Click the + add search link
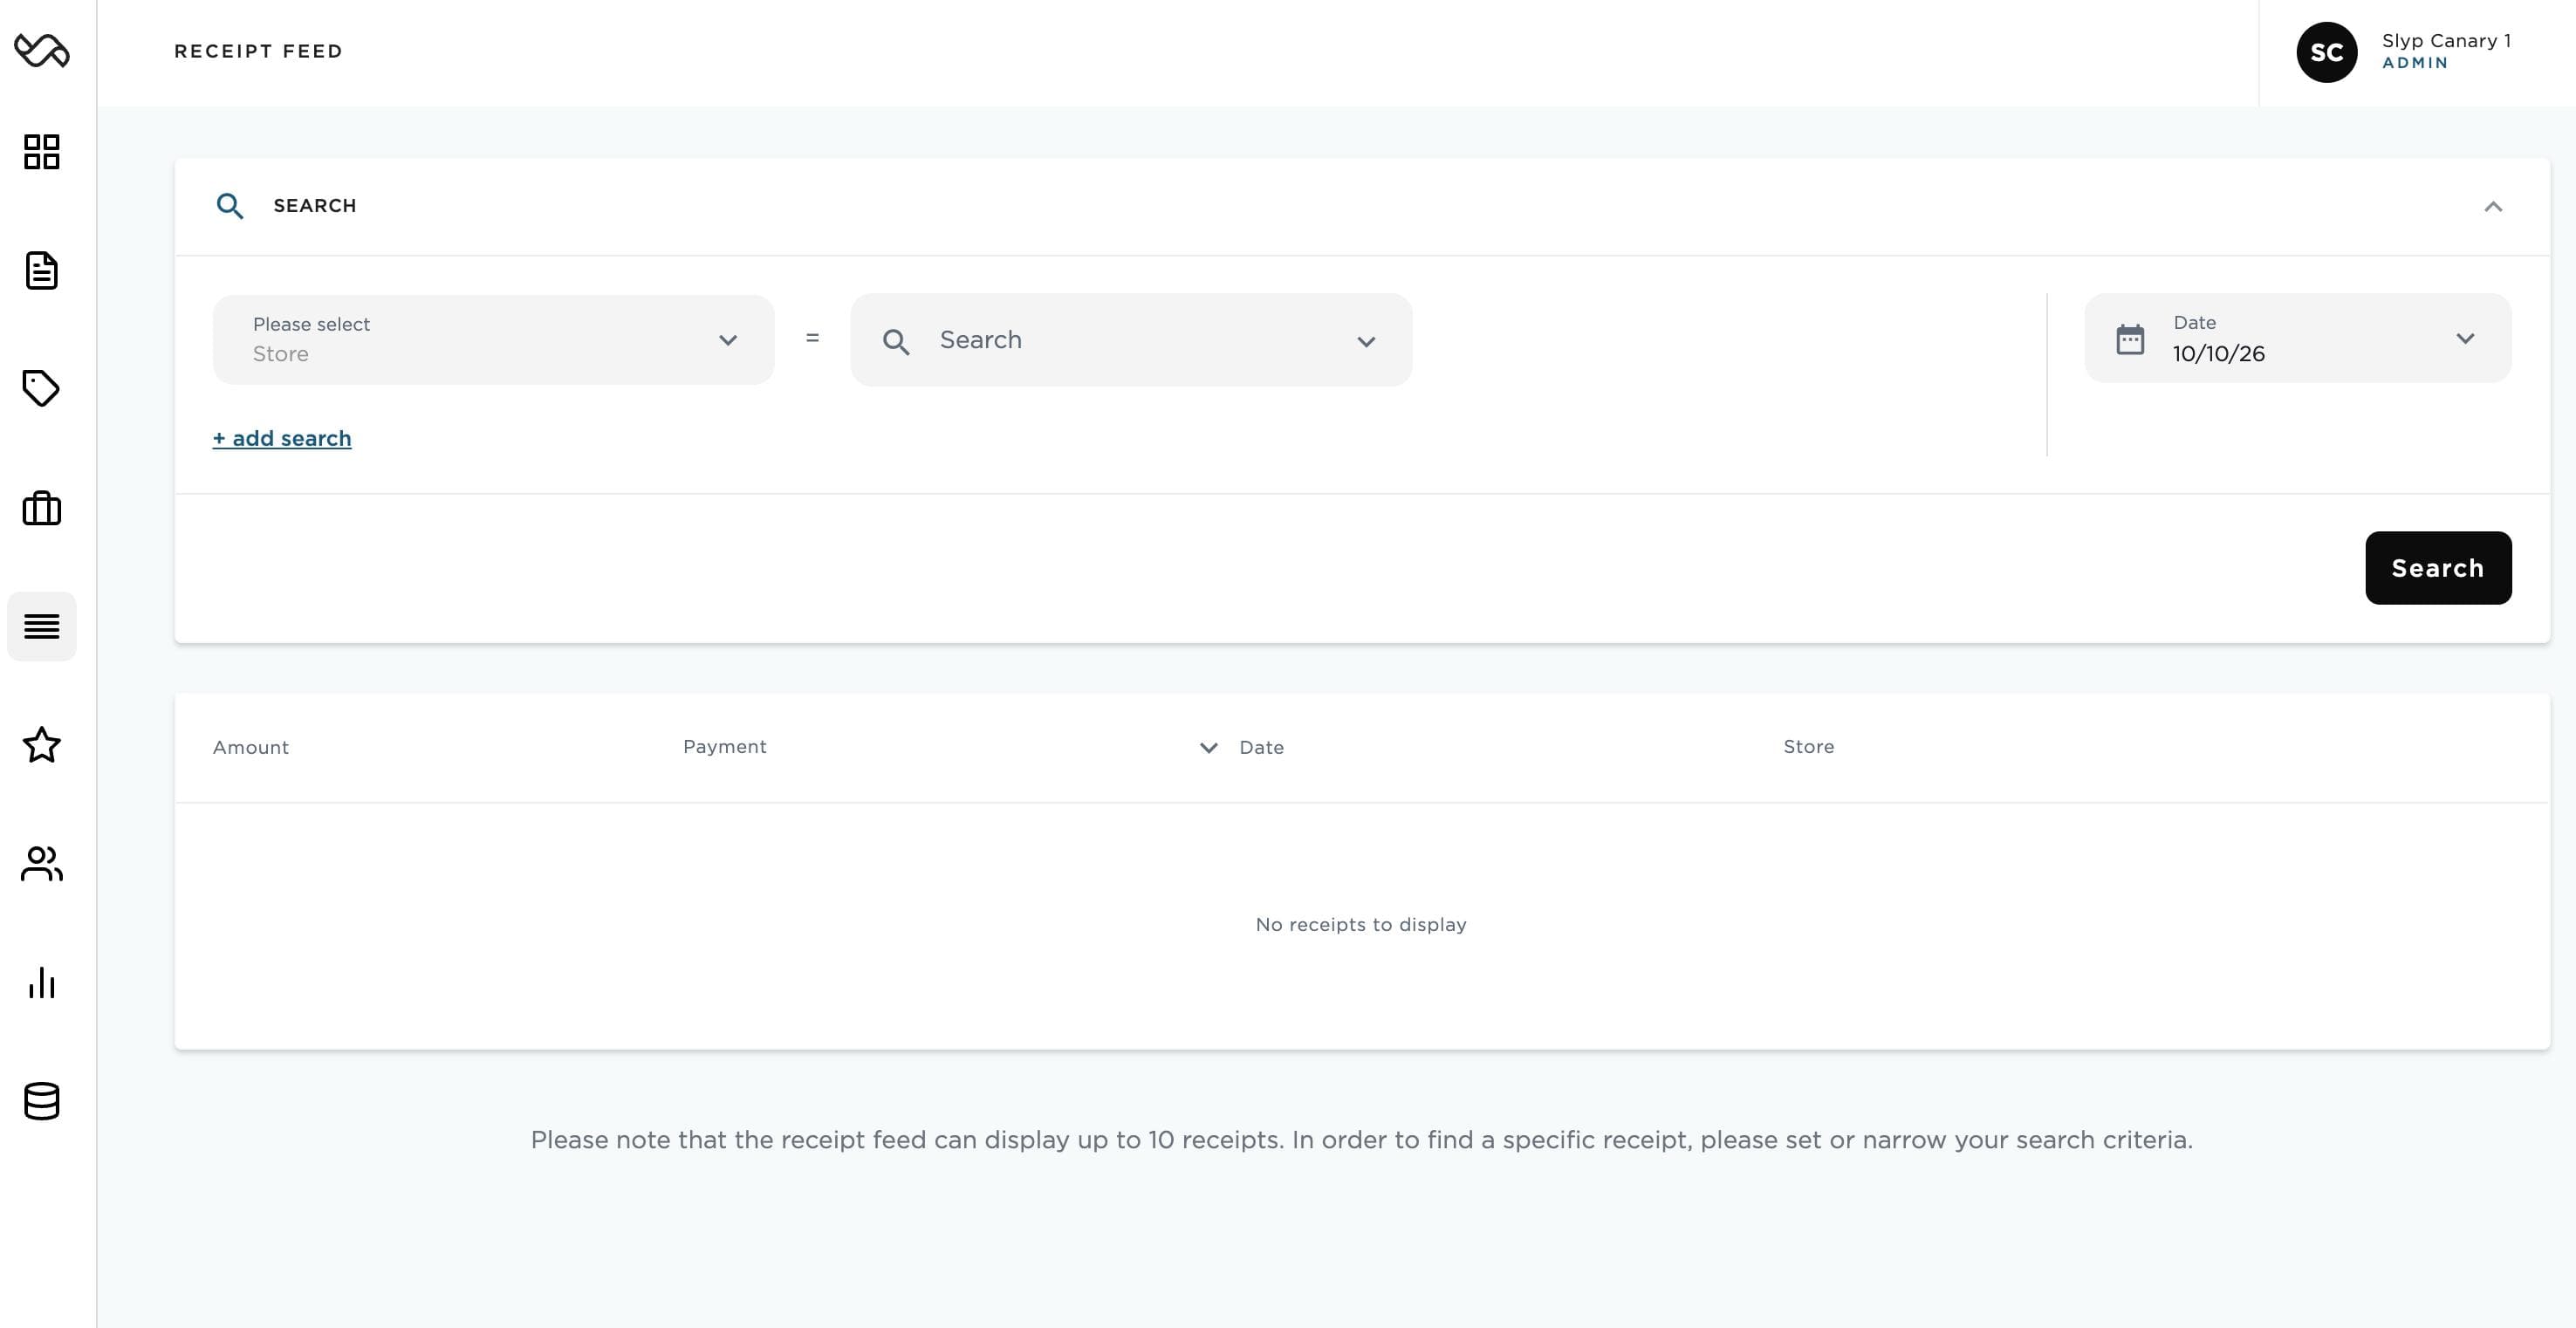Viewport: 2576px width, 1328px height. click(282, 438)
